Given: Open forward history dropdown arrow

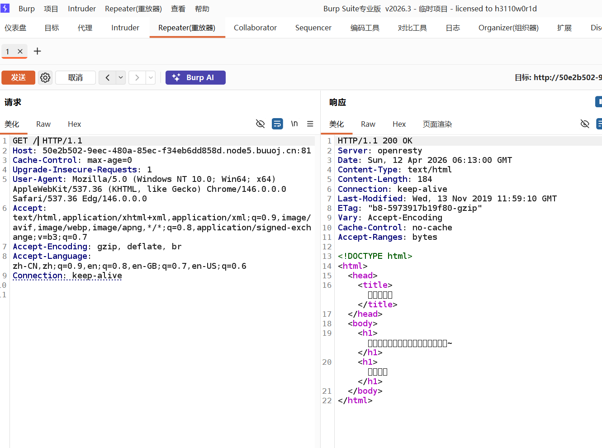Looking at the screenshot, I should tap(151, 77).
